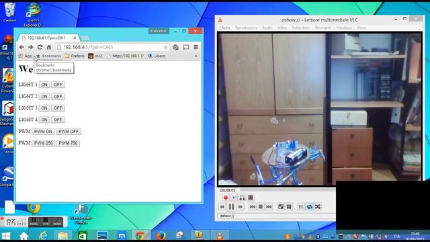
Task: Open VLC Strumenti menu
Action: [322, 28]
